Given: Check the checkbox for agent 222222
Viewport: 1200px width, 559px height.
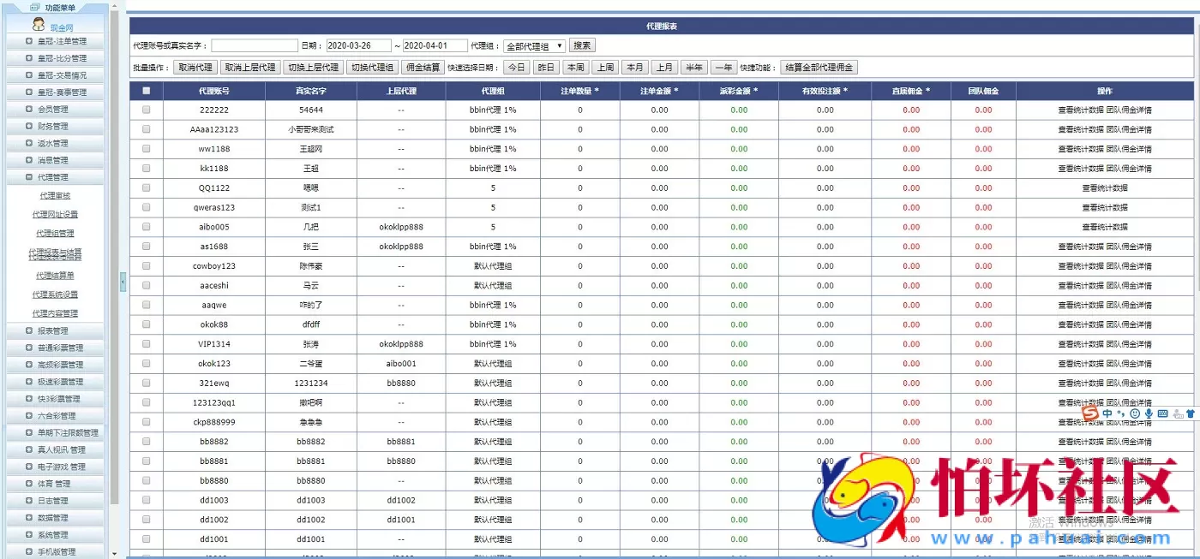Looking at the screenshot, I should 145,109.
